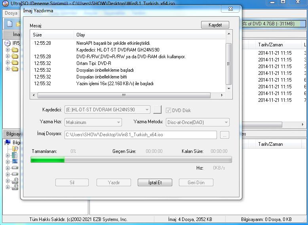Select the 'DVD-RAM disk kullanıyor' log row

point(128,57)
